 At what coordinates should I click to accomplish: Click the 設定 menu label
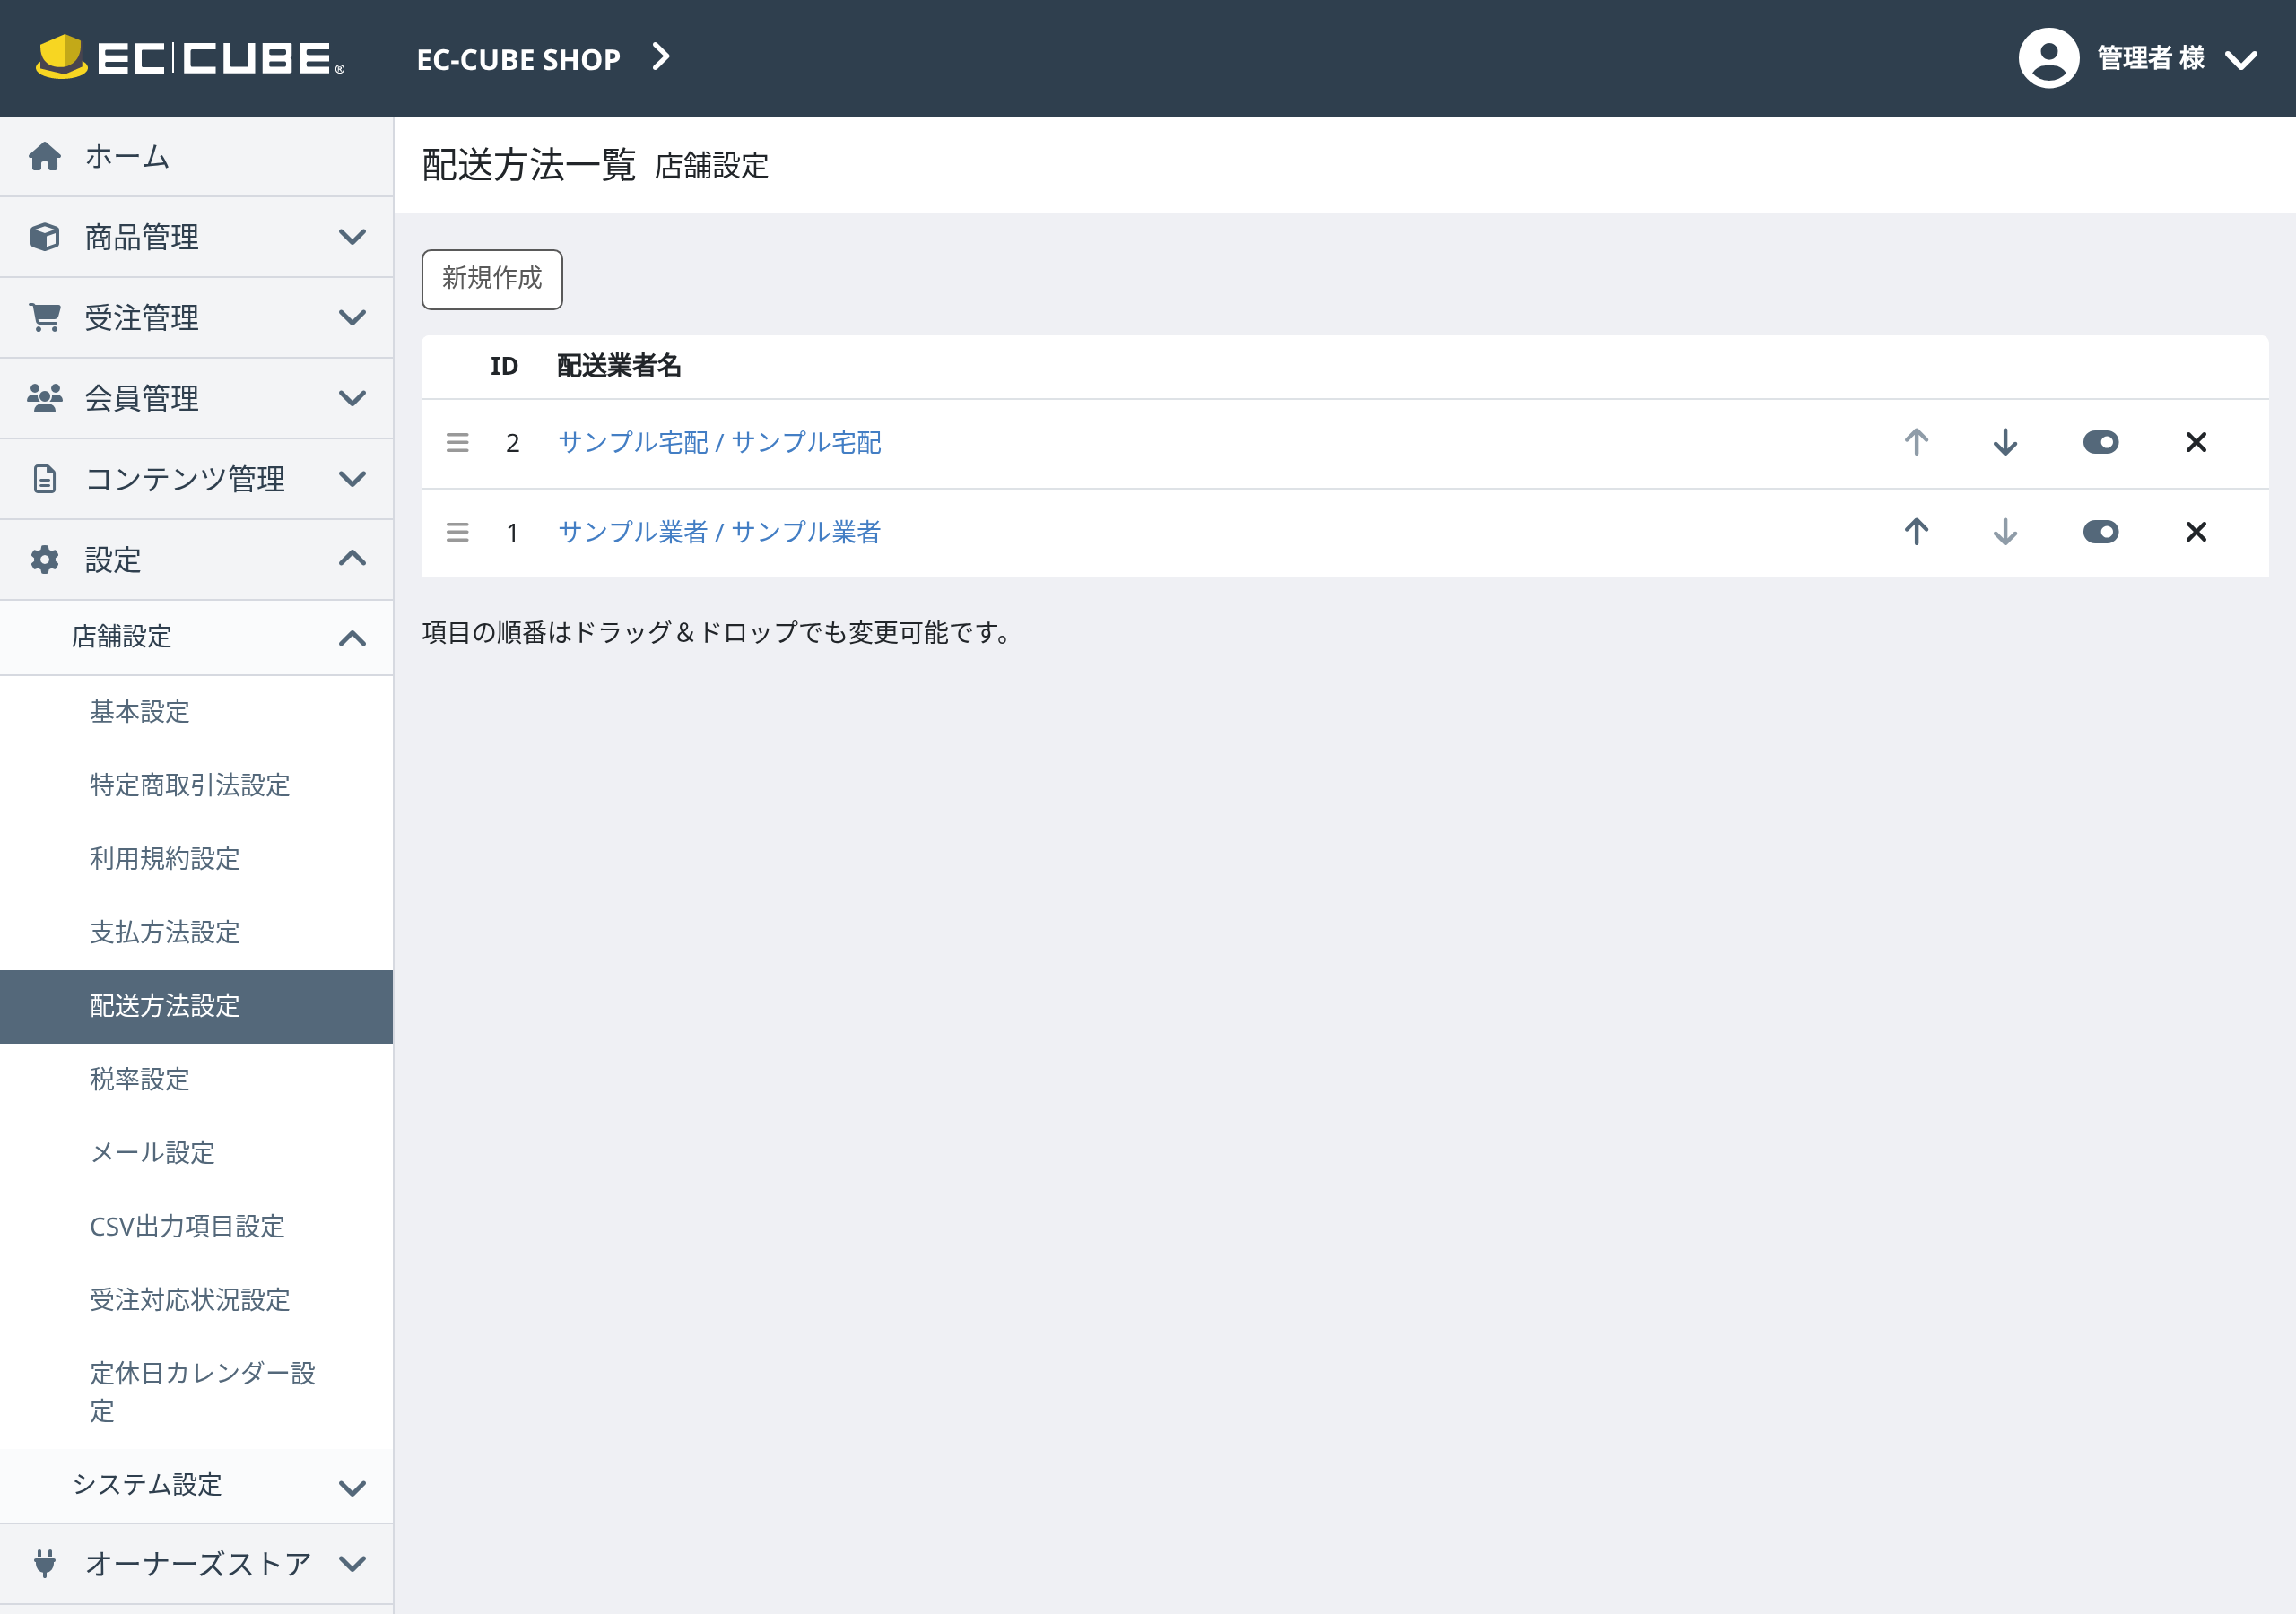113,559
